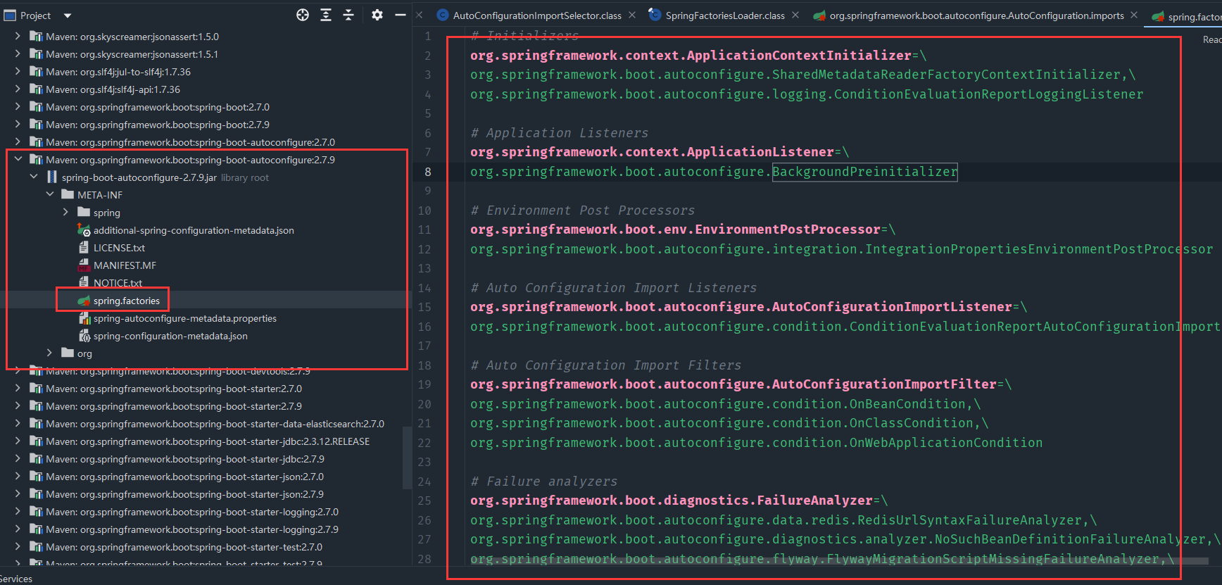
Task: Click library icon of slf4j-api:1.7.36
Action: click(36, 89)
